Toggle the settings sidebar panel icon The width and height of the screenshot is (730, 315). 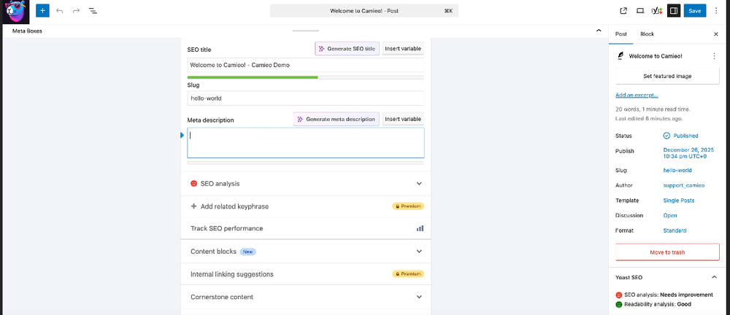pos(674,11)
